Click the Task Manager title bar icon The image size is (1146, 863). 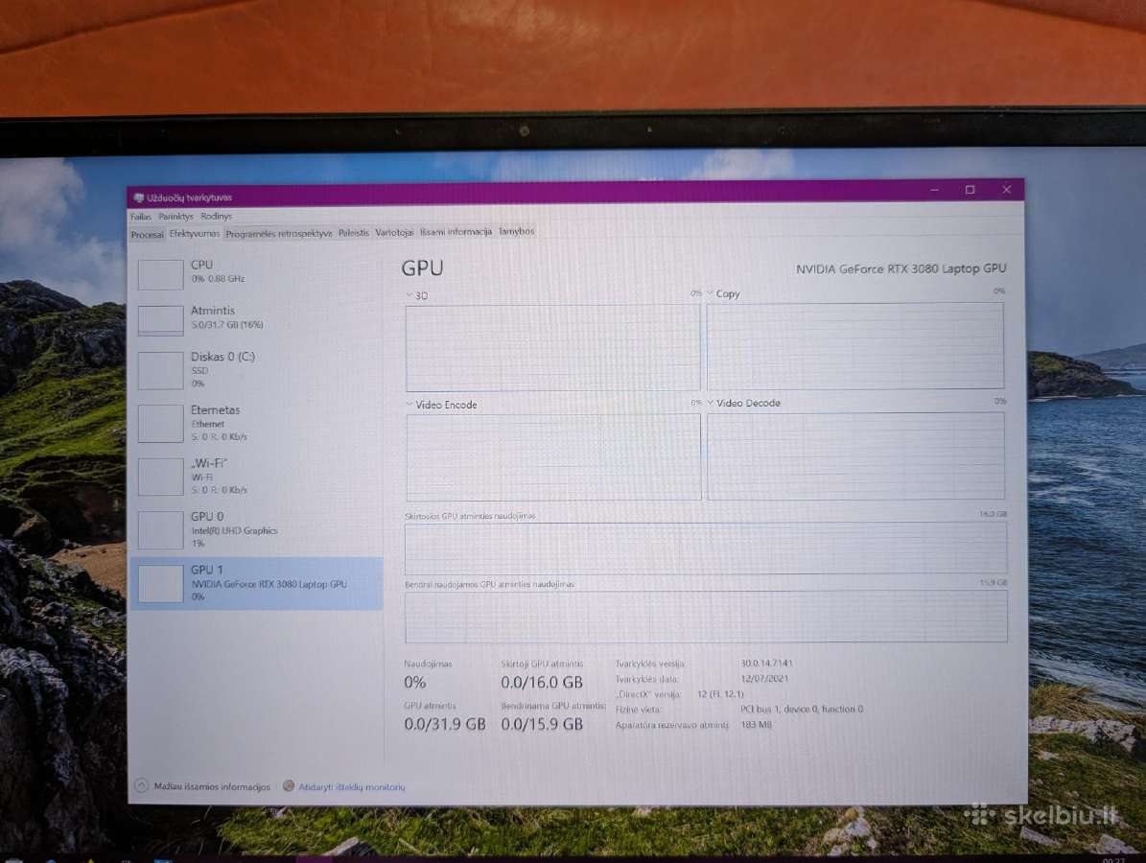(x=139, y=198)
